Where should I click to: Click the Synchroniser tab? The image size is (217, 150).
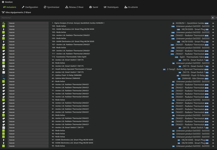coord(52,7)
